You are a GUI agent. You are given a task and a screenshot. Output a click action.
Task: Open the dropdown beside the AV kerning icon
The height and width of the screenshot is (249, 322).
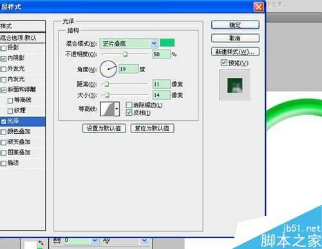144,241
